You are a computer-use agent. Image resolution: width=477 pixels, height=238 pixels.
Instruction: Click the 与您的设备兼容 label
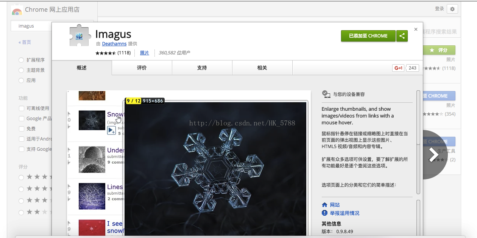pos(349,94)
